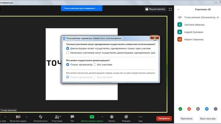Click the green Yes checkmark reaction icon
221x124 pixels.
click(x=180, y=109)
